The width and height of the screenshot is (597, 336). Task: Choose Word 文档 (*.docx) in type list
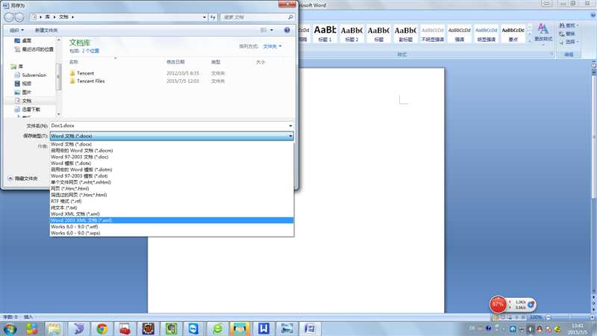[x=172, y=144]
